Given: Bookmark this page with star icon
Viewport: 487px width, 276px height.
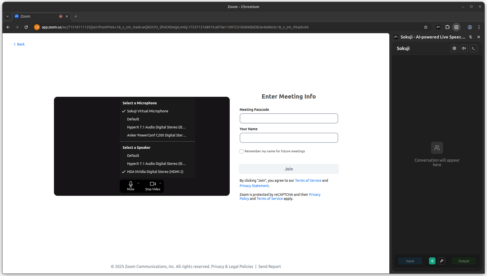Looking at the screenshot, I should tap(426, 27).
